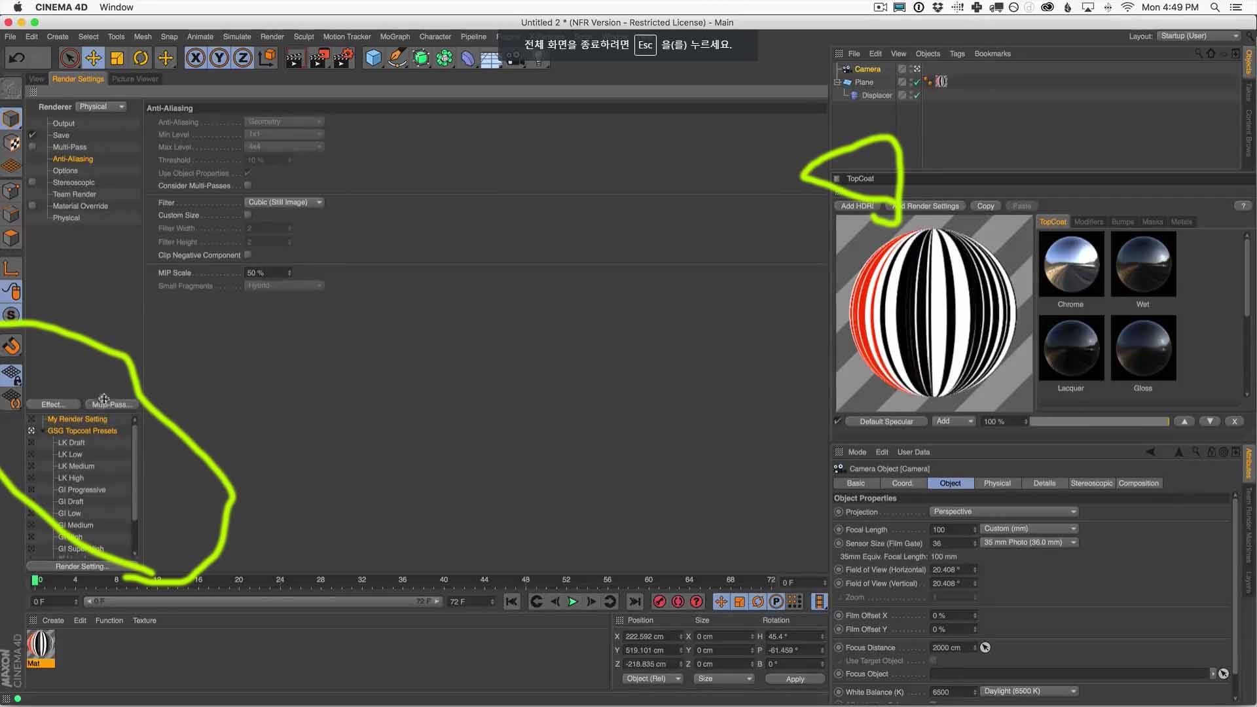Open the Simulate menu
Image resolution: width=1257 pixels, height=707 pixels.
pyautogui.click(x=237, y=37)
